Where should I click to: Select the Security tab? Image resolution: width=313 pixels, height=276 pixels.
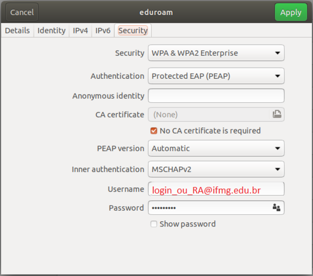pos(133,31)
